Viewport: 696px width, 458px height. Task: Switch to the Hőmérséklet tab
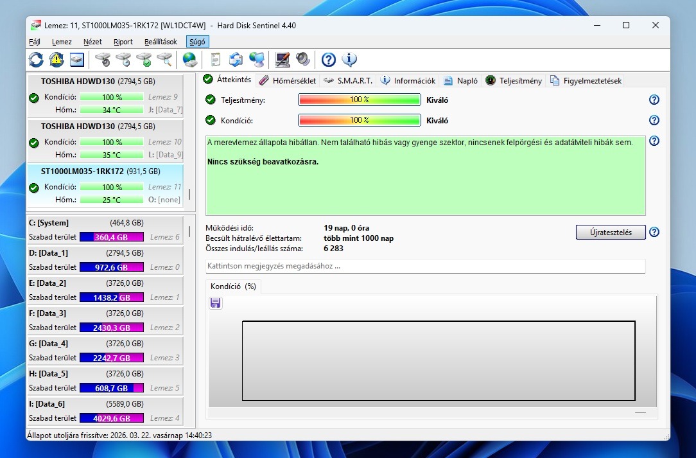pos(288,80)
